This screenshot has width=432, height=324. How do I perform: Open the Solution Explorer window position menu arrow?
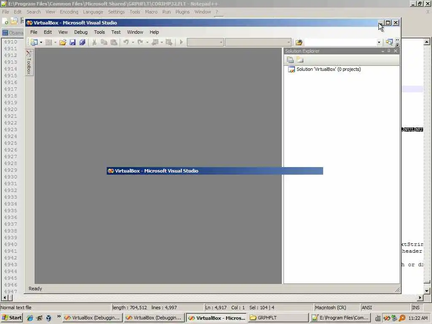point(383,51)
